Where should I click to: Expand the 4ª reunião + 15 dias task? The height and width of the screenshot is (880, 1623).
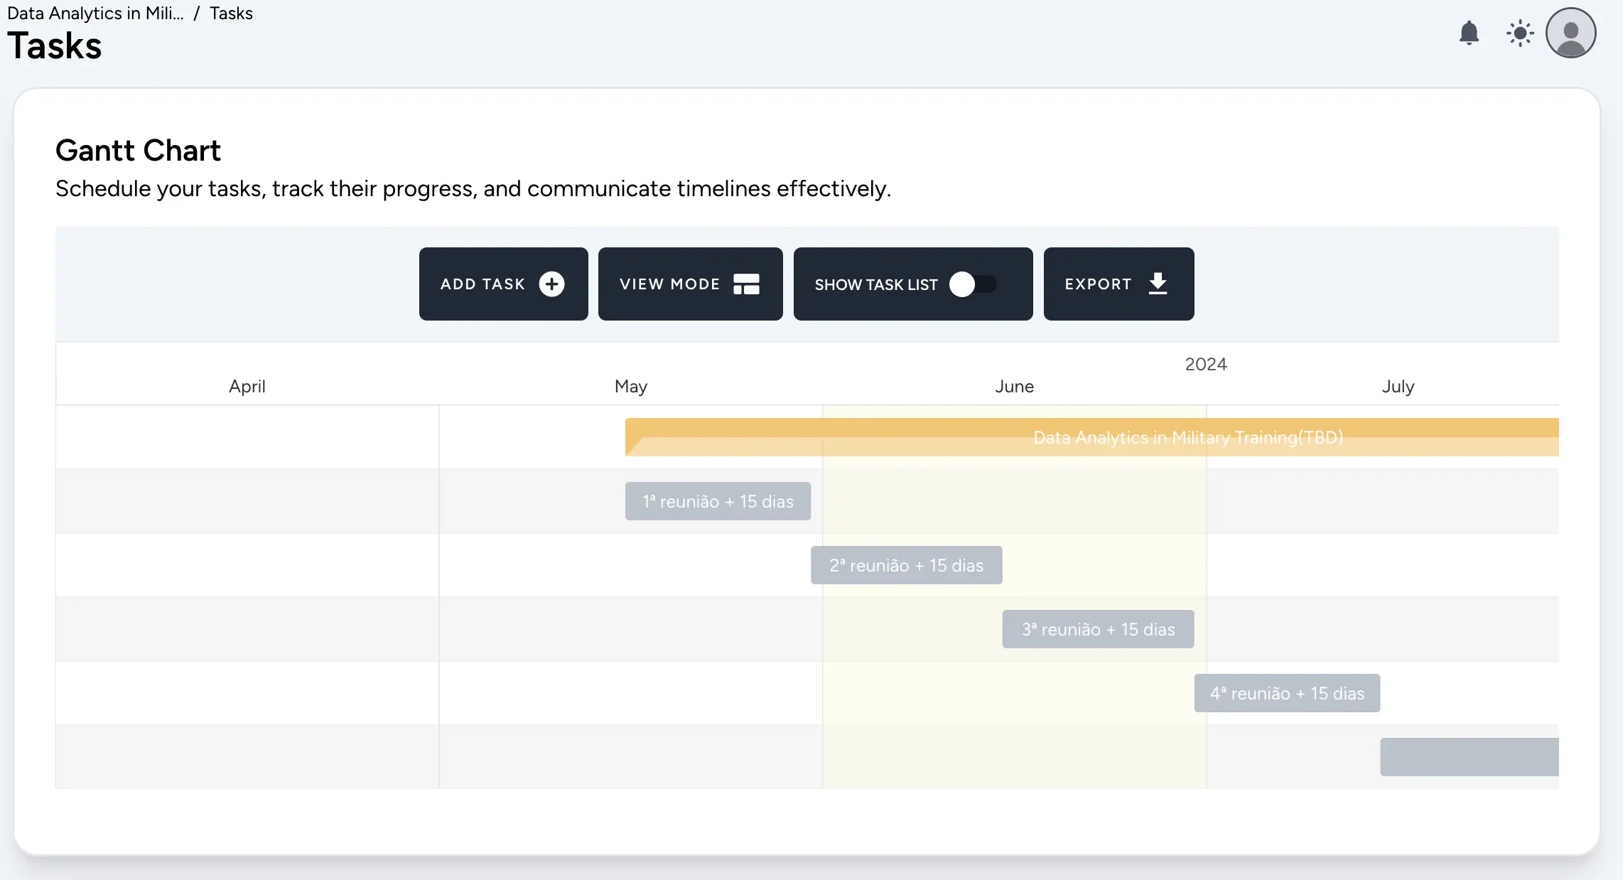point(1286,692)
